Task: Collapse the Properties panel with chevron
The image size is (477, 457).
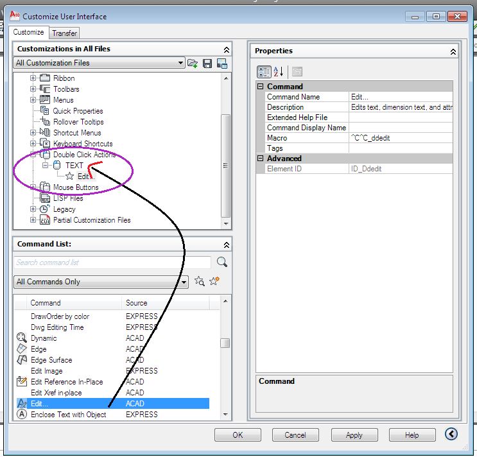Action: 453,52
